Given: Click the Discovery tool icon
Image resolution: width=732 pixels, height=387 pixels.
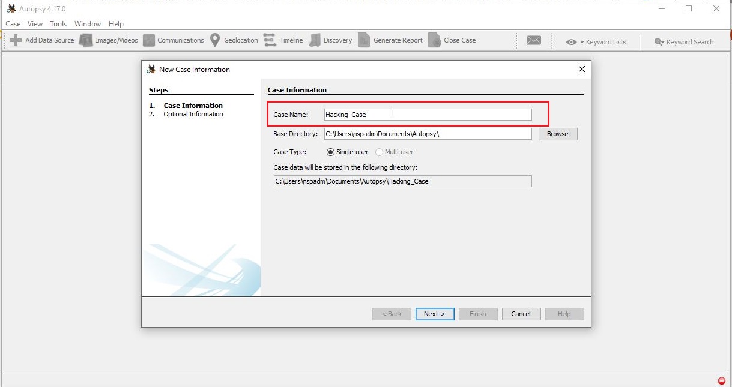Looking at the screenshot, I should [x=315, y=40].
